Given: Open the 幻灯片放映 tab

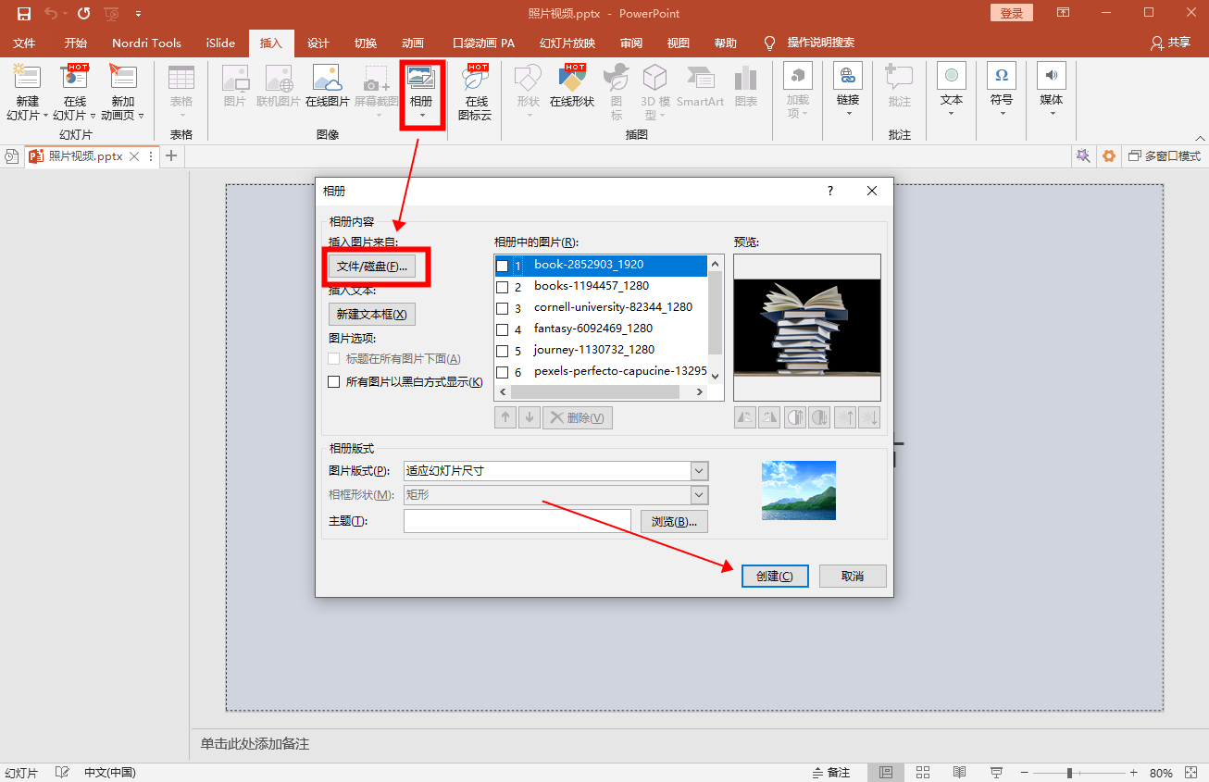Looking at the screenshot, I should click(x=567, y=43).
